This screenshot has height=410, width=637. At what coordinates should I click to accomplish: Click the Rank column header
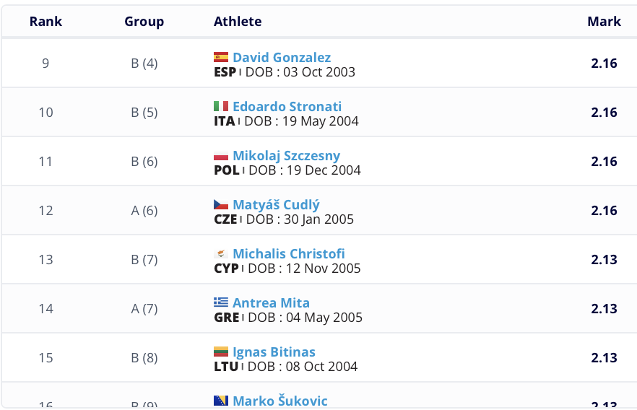[x=45, y=21]
